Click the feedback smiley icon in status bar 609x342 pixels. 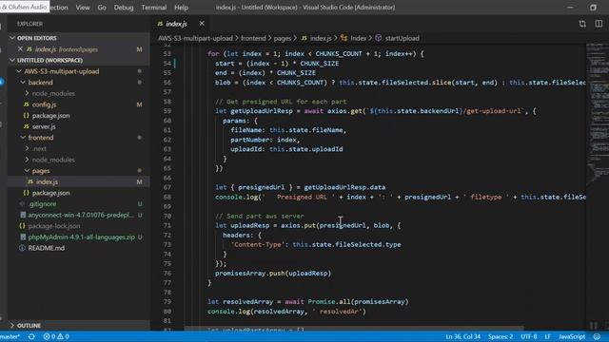tap(597, 336)
